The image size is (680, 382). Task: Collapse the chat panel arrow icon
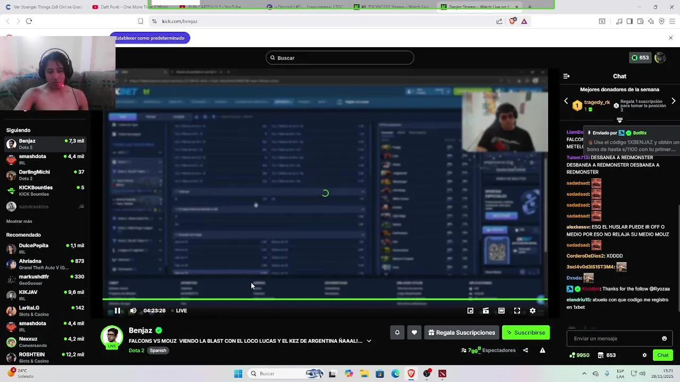pos(566,76)
